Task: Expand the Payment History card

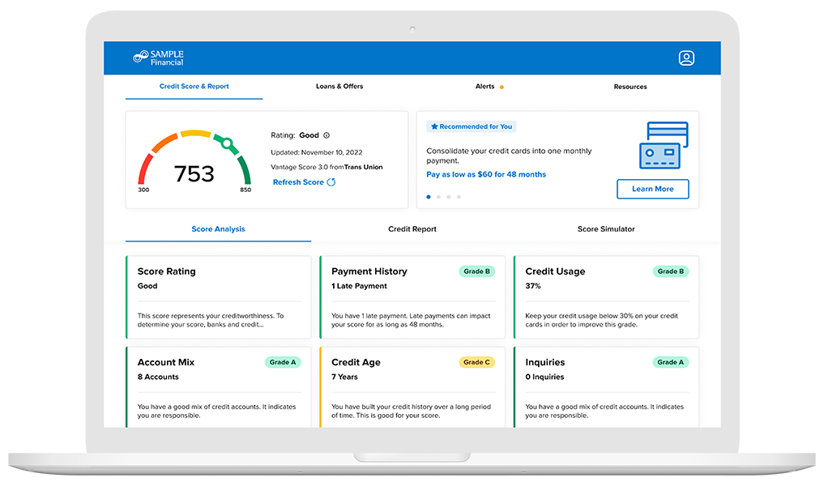Action: coord(412,297)
